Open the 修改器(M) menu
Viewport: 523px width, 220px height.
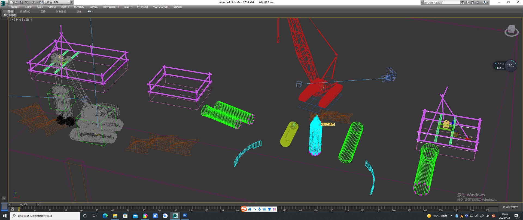(x=80, y=7)
